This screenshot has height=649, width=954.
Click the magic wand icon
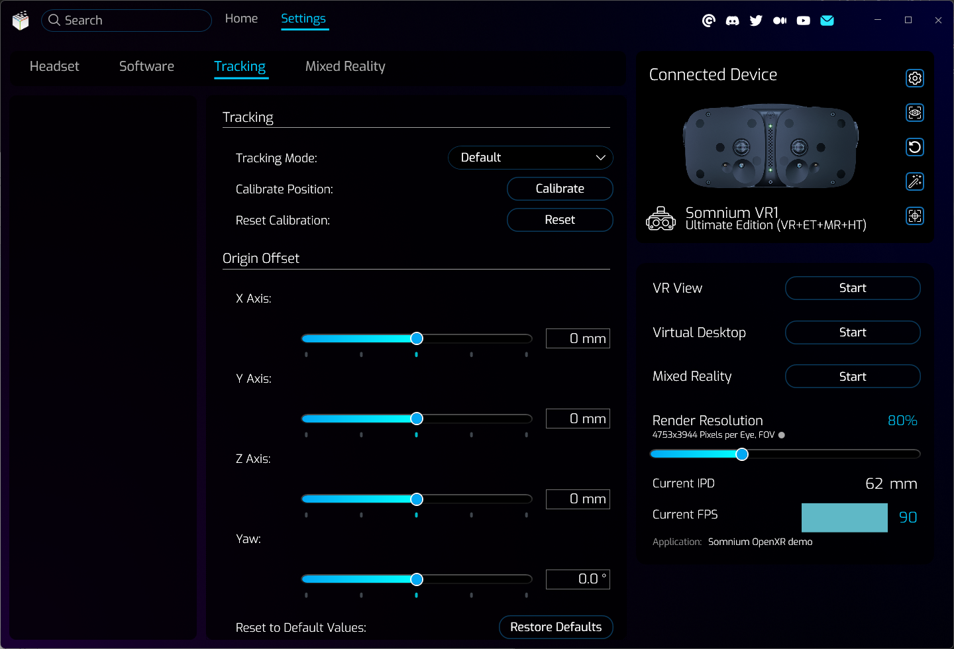pyautogui.click(x=914, y=181)
